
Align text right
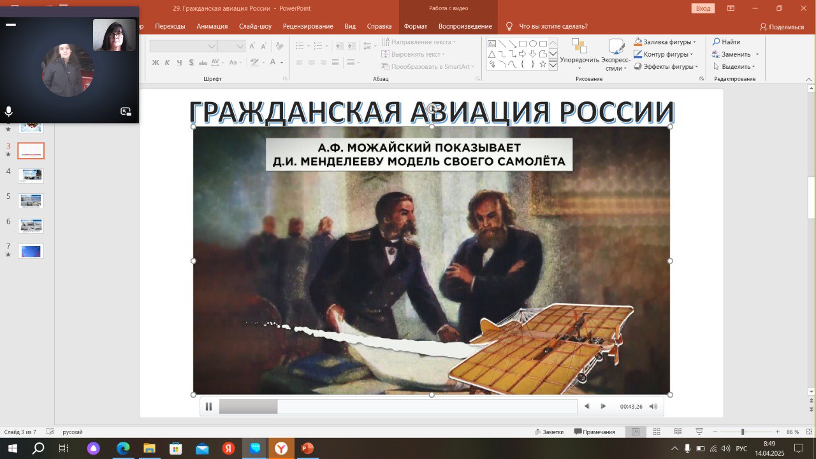[324, 62]
